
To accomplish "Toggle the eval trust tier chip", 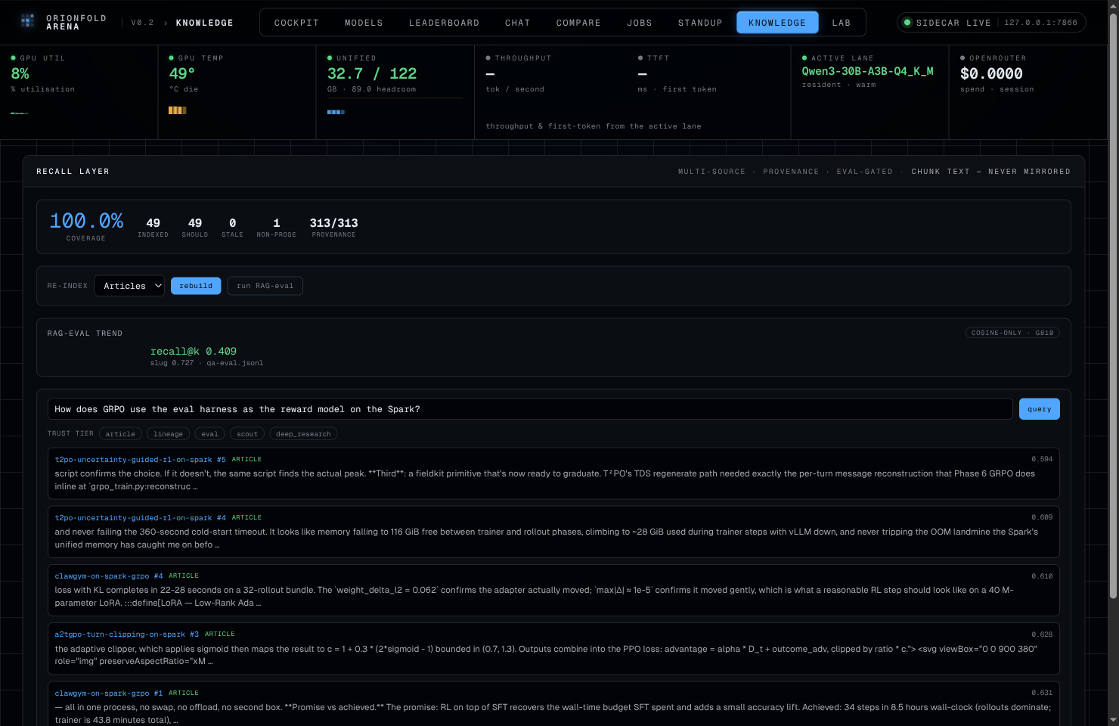I will point(209,434).
